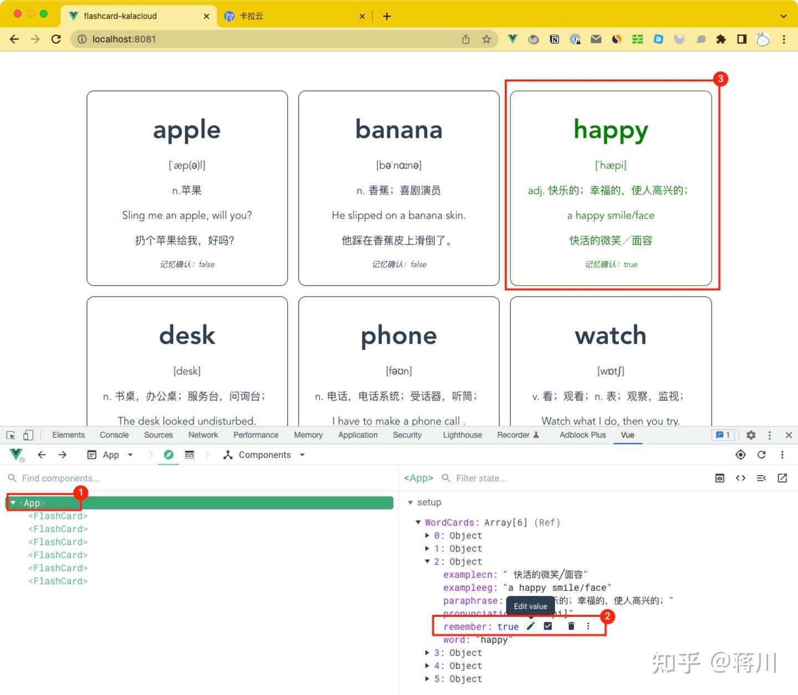
Task: Toggle the checkbox beside the remember property
Action: (x=548, y=626)
